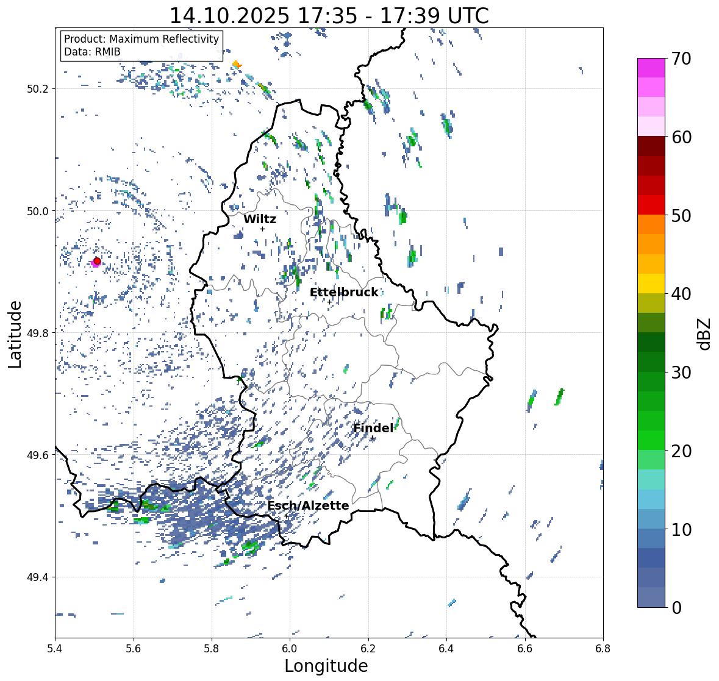719x681 pixels.
Task: Click the 'Product: Maximum Reflectivity' text
Action: coord(141,39)
